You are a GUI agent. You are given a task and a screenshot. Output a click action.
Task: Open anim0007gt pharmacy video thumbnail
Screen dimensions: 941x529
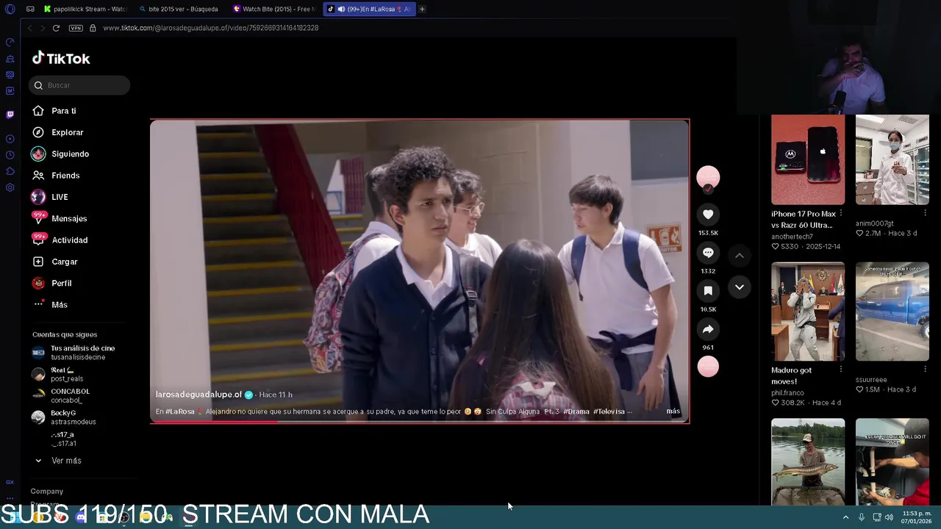[892, 159]
